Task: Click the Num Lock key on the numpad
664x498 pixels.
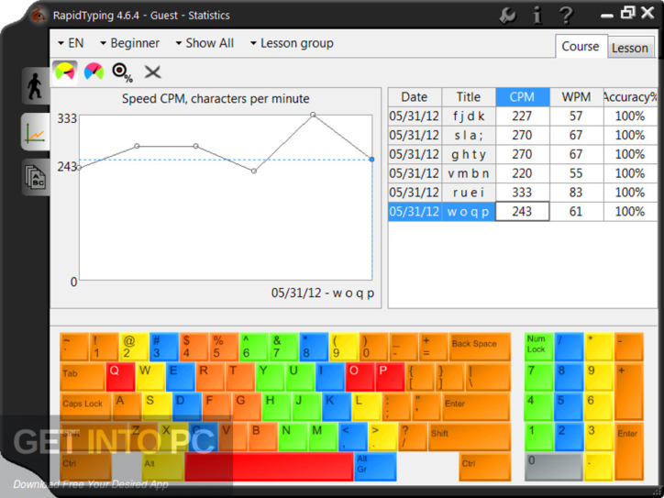Action: [539, 347]
